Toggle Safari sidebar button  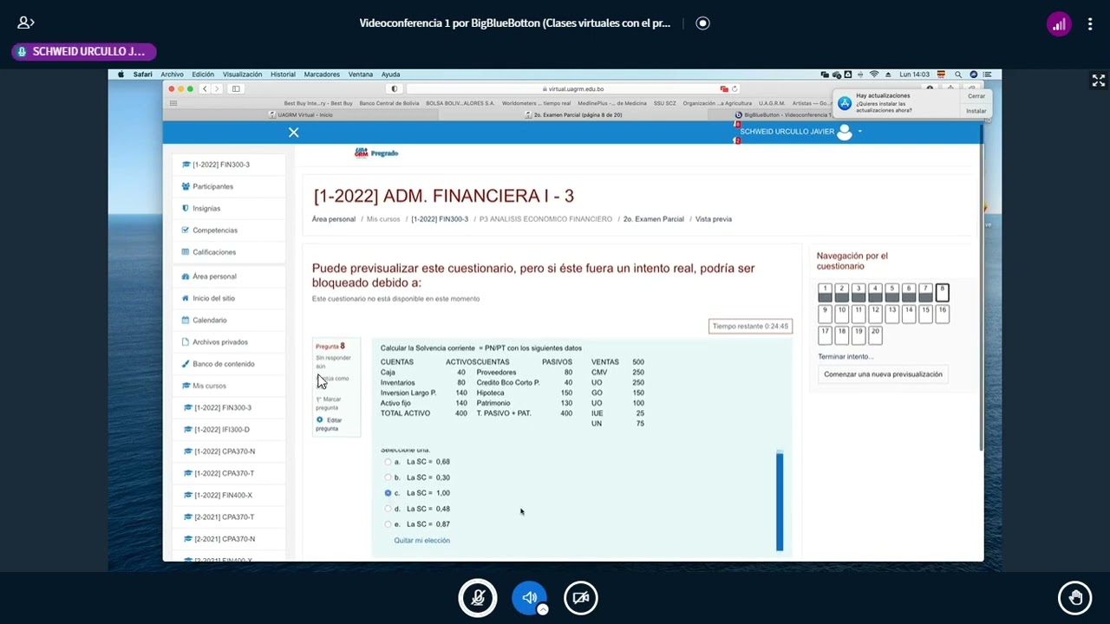click(x=236, y=88)
